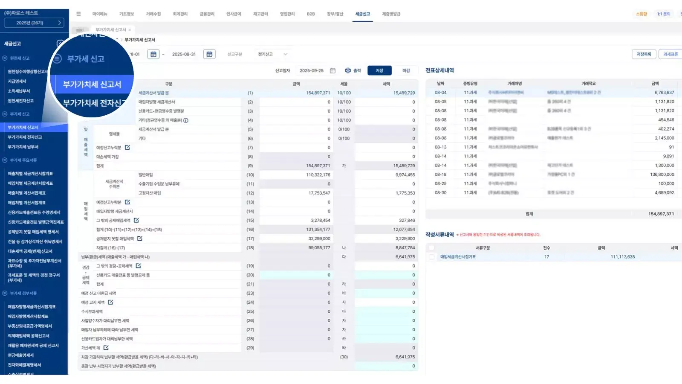Switch to the 회계관리 top menu
682x384 pixels.
pyautogui.click(x=180, y=14)
